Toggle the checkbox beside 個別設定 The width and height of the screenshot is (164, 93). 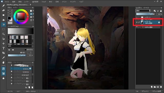point(25,50)
